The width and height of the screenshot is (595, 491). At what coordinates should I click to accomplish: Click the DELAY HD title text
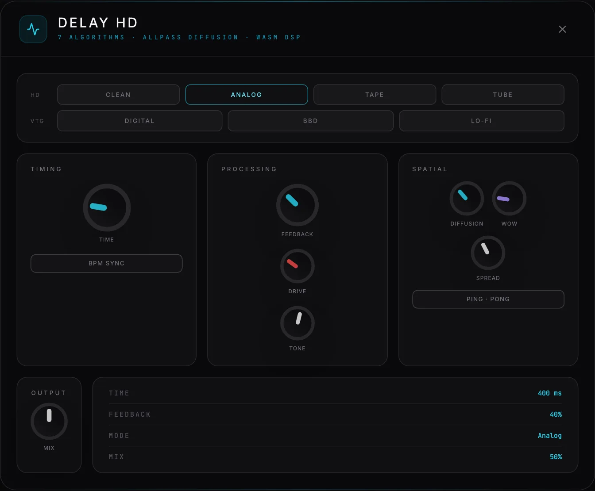pos(98,23)
